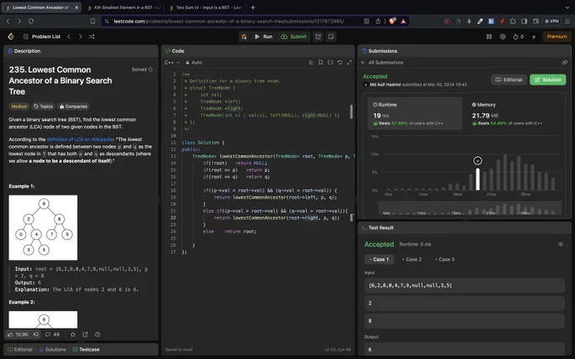Select the Case 3 tab
This screenshot has width=575, height=359.
tap(445, 259)
